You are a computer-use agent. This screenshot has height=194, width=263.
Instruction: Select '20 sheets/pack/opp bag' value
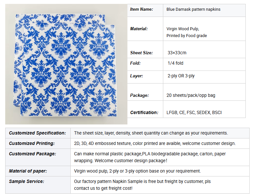(191, 95)
